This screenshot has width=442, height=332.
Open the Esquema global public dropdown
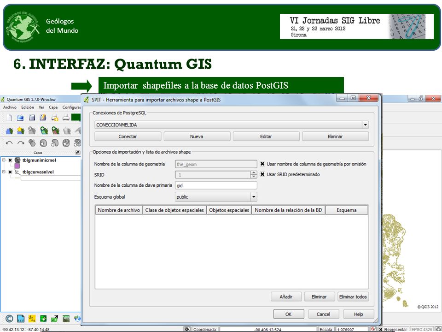point(254,197)
